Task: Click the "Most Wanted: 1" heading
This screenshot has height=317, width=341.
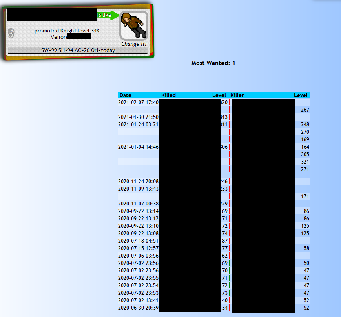Action: click(x=213, y=63)
